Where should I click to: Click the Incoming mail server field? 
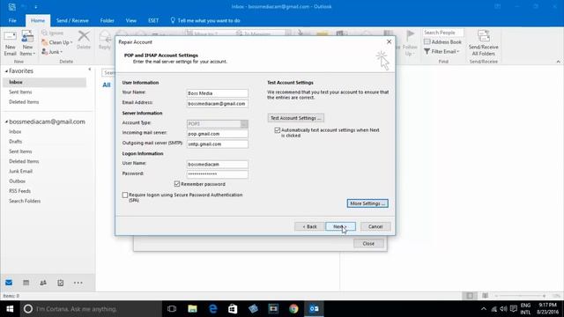(218, 134)
